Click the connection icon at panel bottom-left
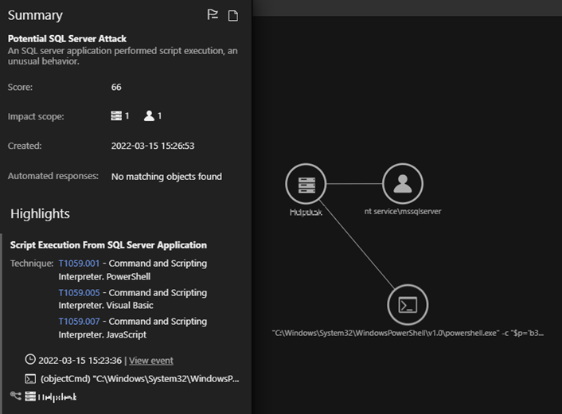Viewport: 562px width, 414px height. (15, 396)
